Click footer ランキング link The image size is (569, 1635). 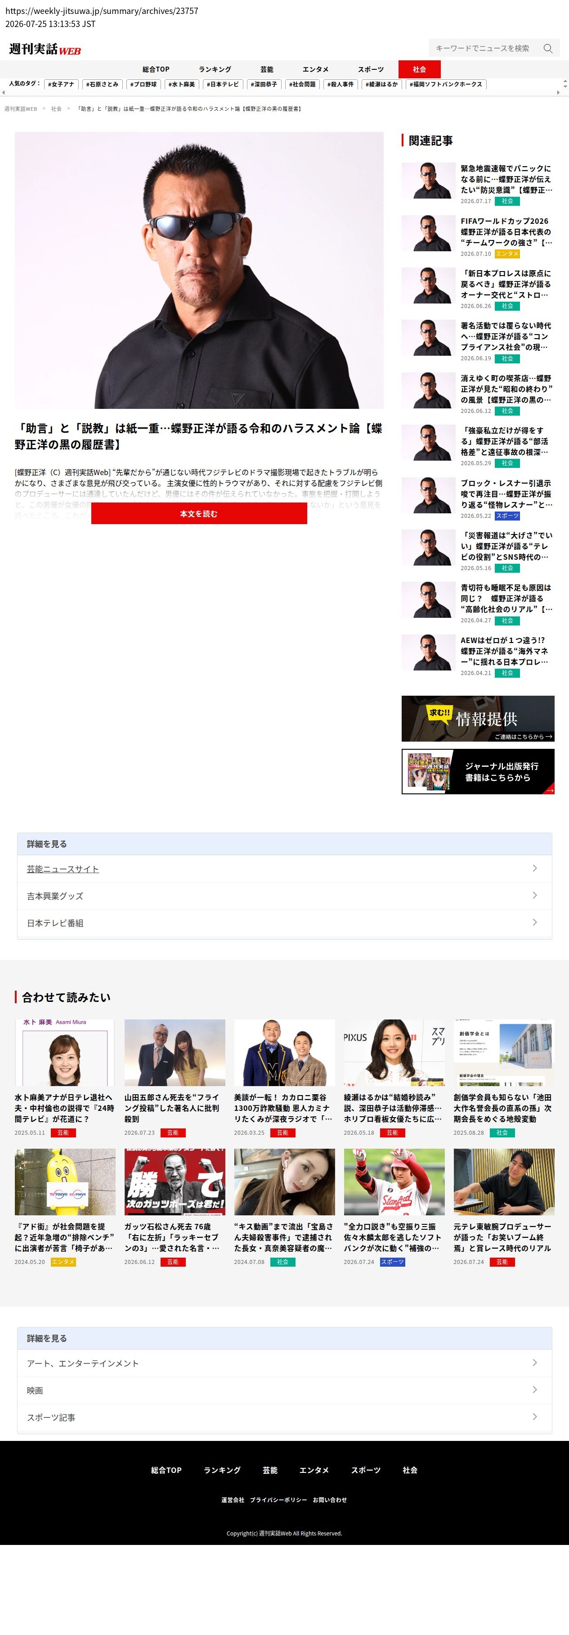pos(222,1471)
